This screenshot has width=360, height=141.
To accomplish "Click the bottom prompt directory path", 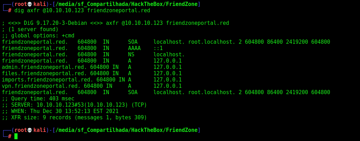I will click(127, 130).
